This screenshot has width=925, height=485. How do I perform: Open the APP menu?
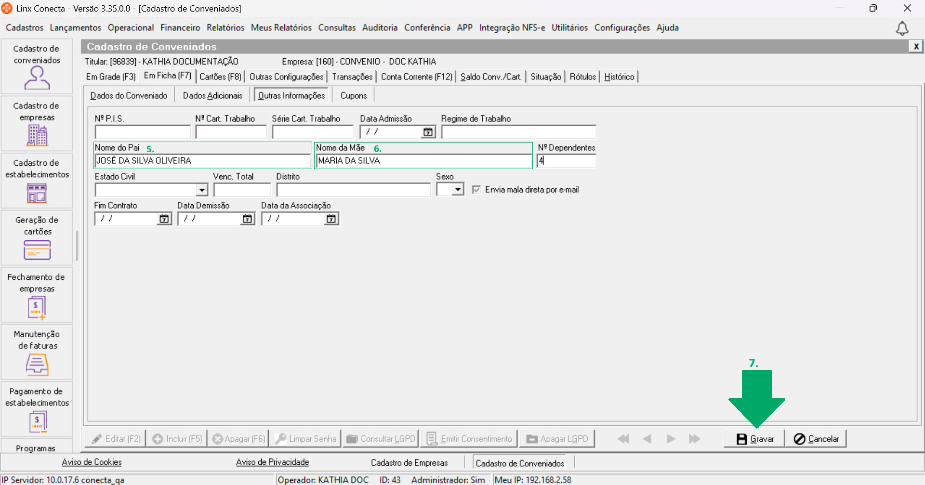click(x=465, y=28)
